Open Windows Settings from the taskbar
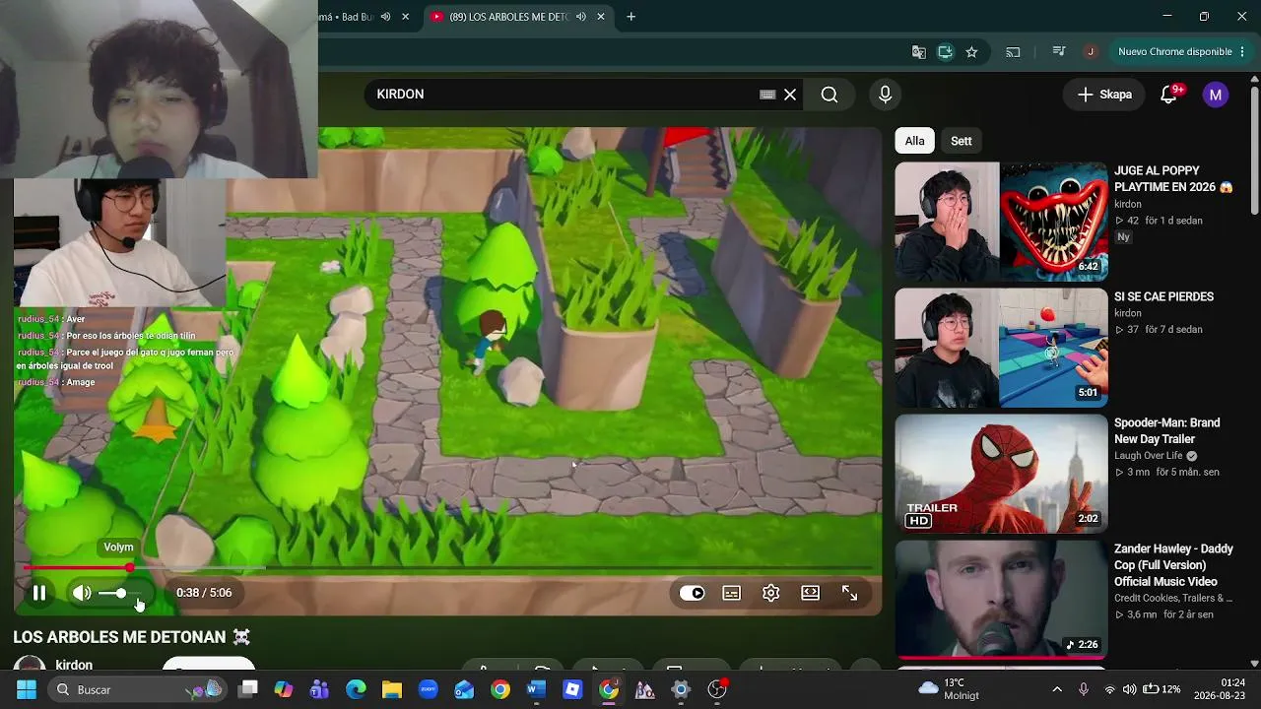 pos(681,689)
